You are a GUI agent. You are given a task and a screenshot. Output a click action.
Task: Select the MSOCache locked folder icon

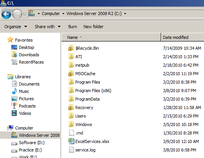pyautogui.click(x=71, y=73)
